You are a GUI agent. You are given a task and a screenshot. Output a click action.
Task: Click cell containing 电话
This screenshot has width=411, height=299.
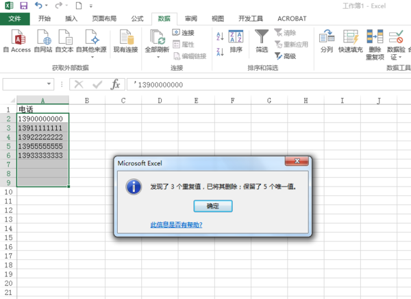coord(42,109)
